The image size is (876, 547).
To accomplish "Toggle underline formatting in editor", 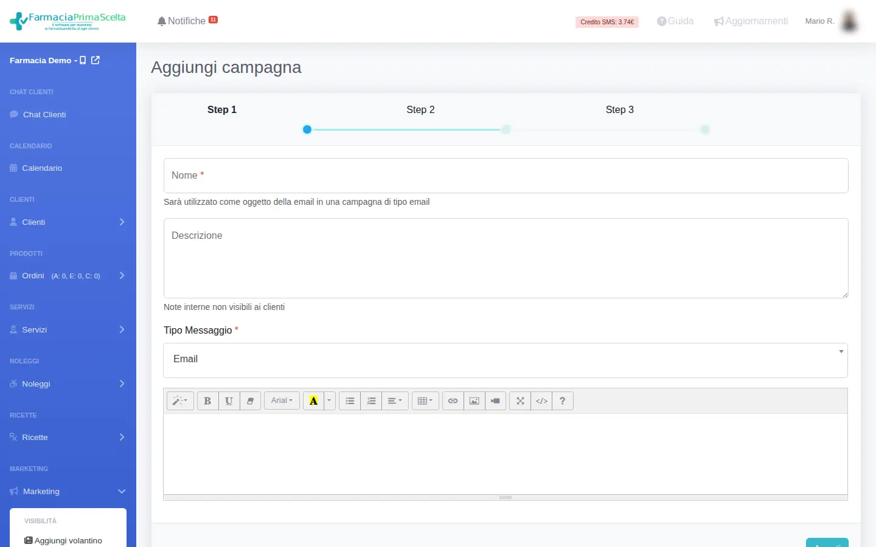I will pos(229,401).
